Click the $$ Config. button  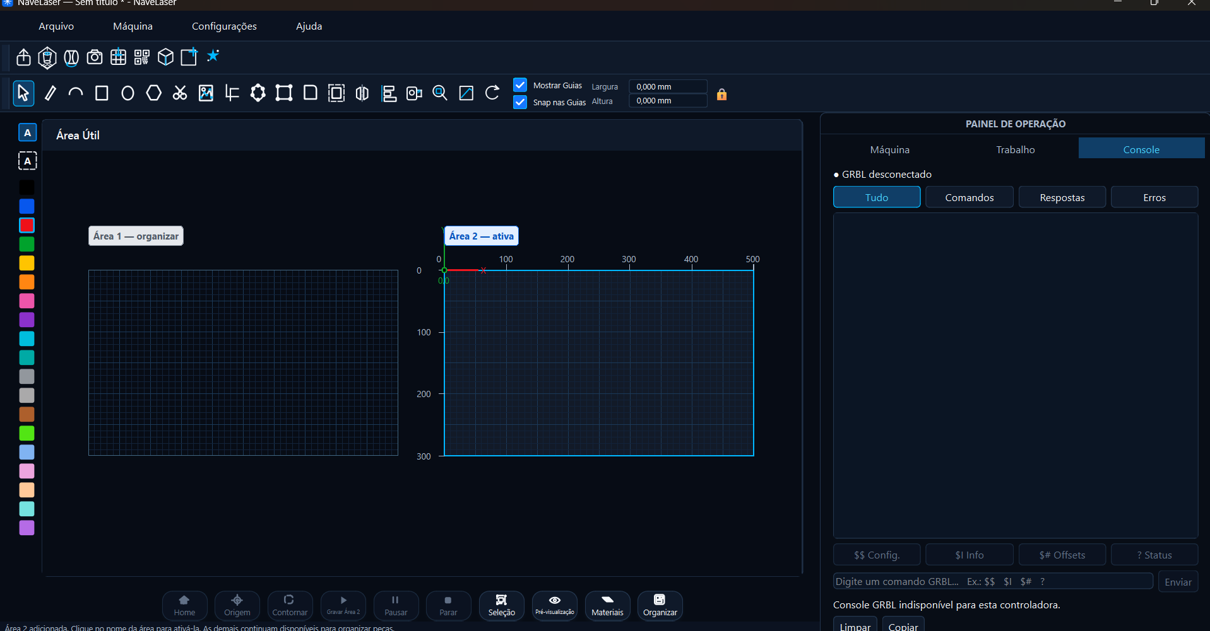pyautogui.click(x=877, y=555)
